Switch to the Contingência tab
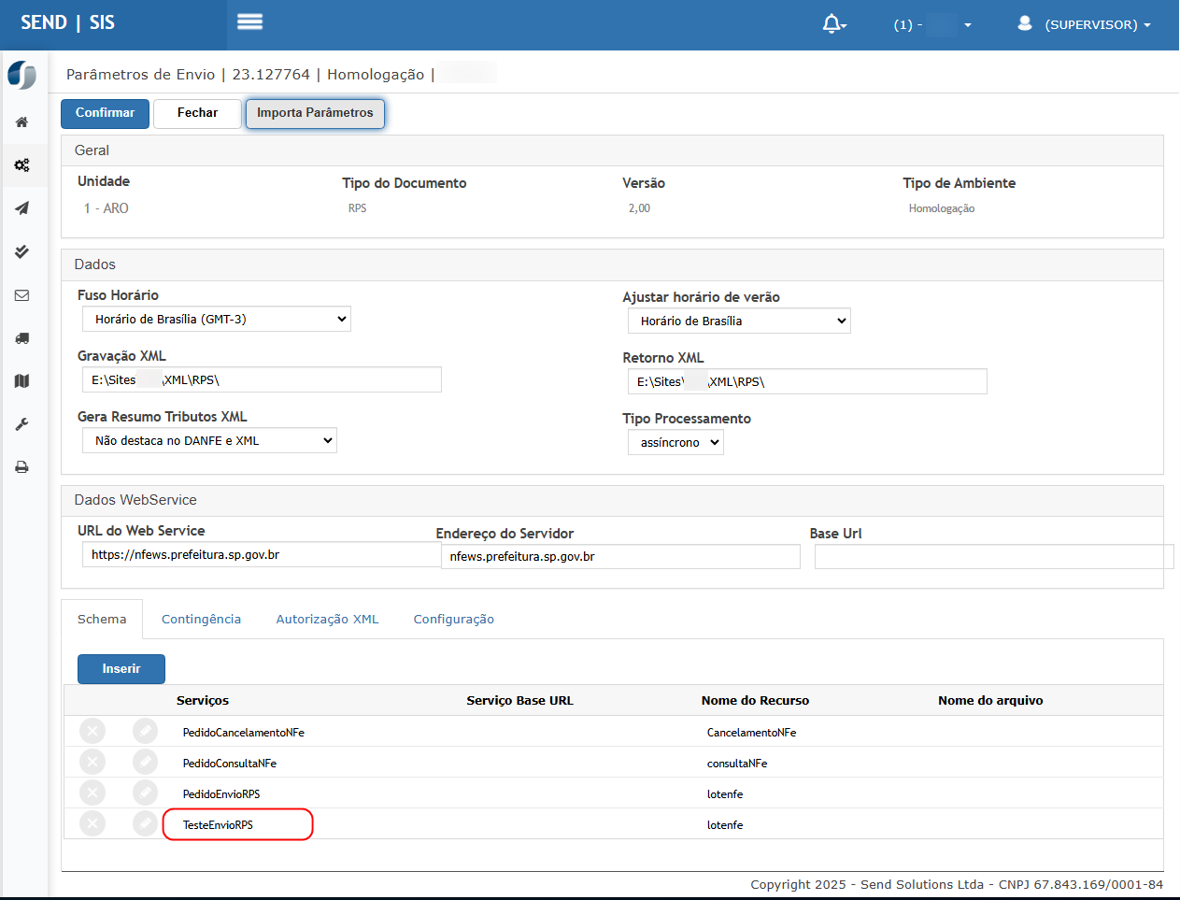 pos(201,620)
